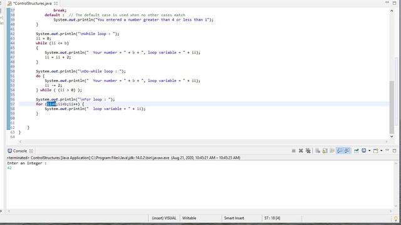Click the '57 : 18 [4]' cursor position
This screenshot has height=225, width=401.
point(272,218)
